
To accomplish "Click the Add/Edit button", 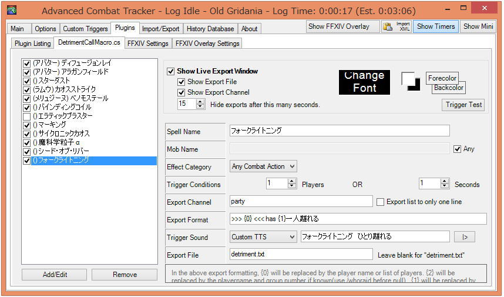I will [54, 275].
